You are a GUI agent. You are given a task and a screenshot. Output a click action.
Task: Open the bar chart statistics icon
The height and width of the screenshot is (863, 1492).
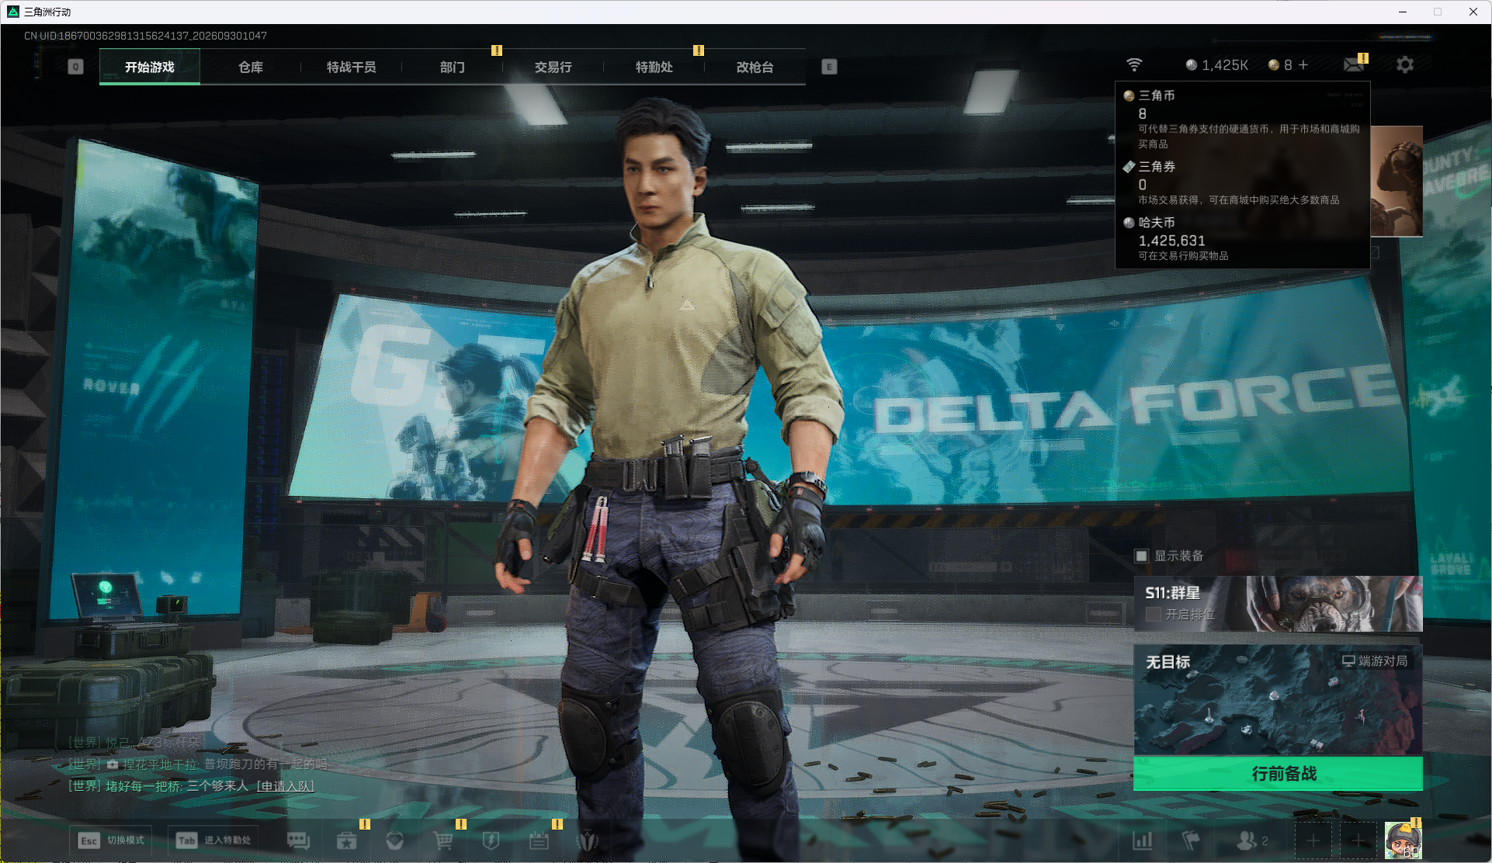tap(1143, 840)
